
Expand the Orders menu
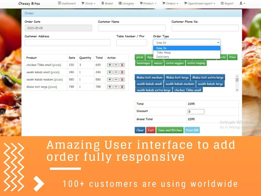tap(170, 3)
